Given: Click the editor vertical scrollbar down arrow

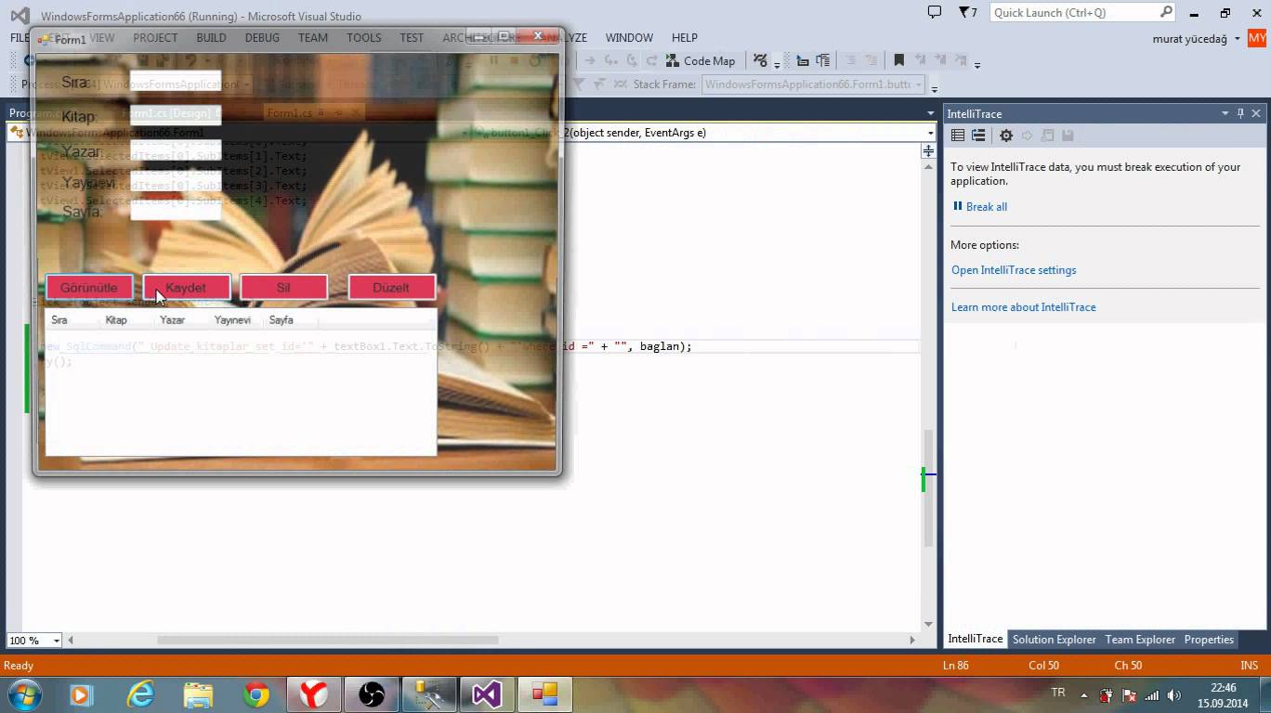Looking at the screenshot, I should (928, 625).
